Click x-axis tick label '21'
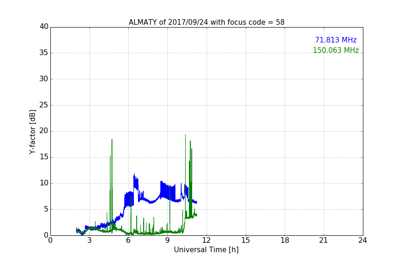The width and height of the screenshot is (403, 269). click(x=324, y=241)
